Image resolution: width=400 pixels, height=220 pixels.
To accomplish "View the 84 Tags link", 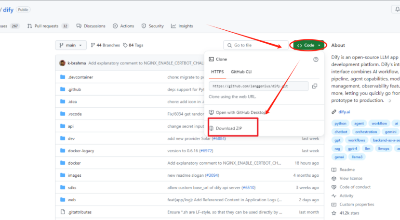I will [133, 45].
